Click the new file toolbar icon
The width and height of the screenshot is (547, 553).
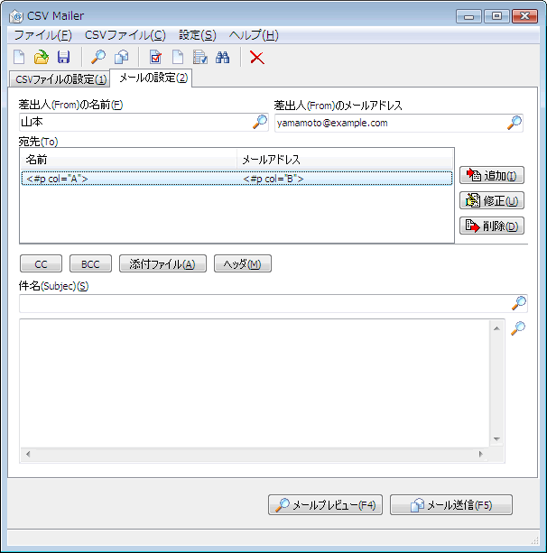19,57
